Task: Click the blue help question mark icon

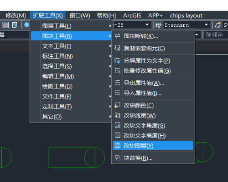Action: (x=26, y=25)
